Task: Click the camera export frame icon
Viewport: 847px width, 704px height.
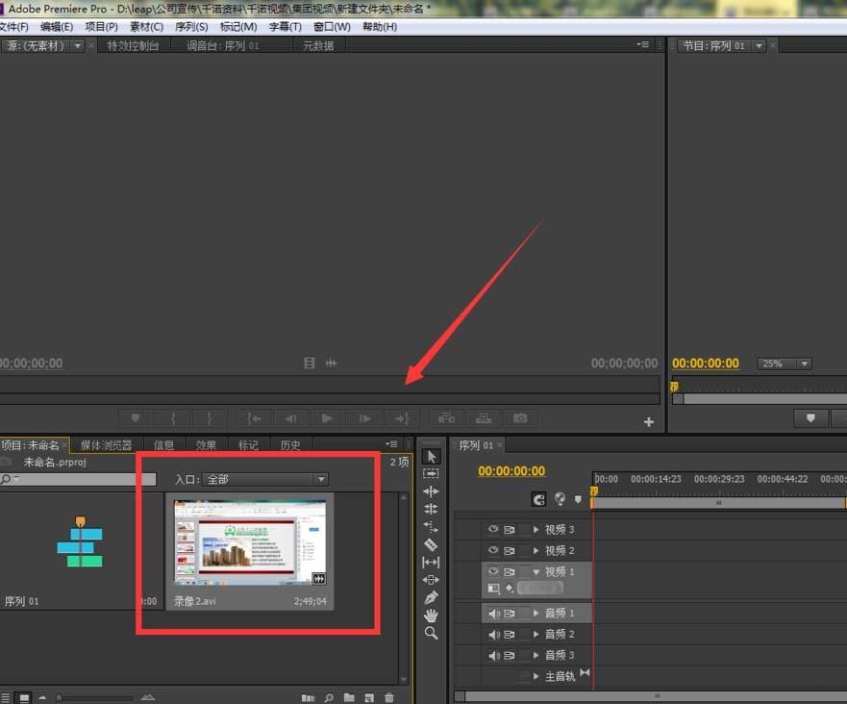Action: pyautogui.click(x=519, y=418)
